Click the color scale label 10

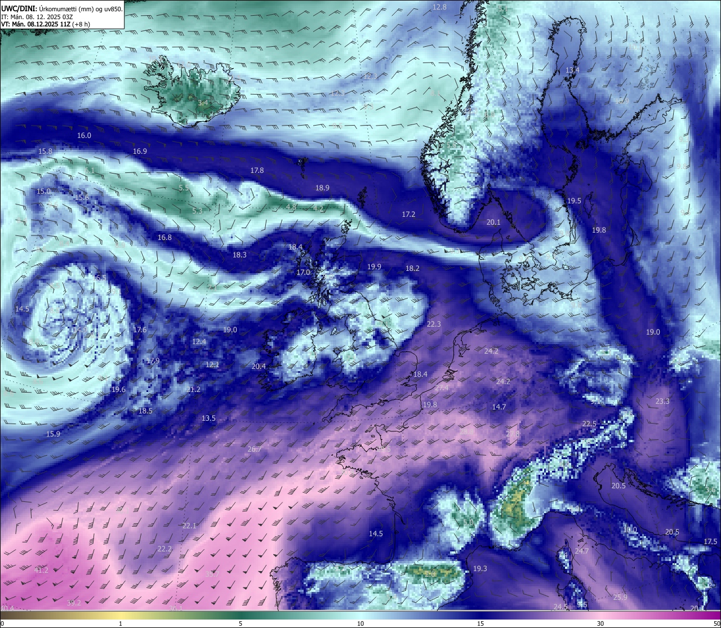coord(360,623)
